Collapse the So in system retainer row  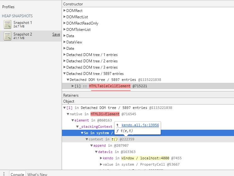[82, 133]
